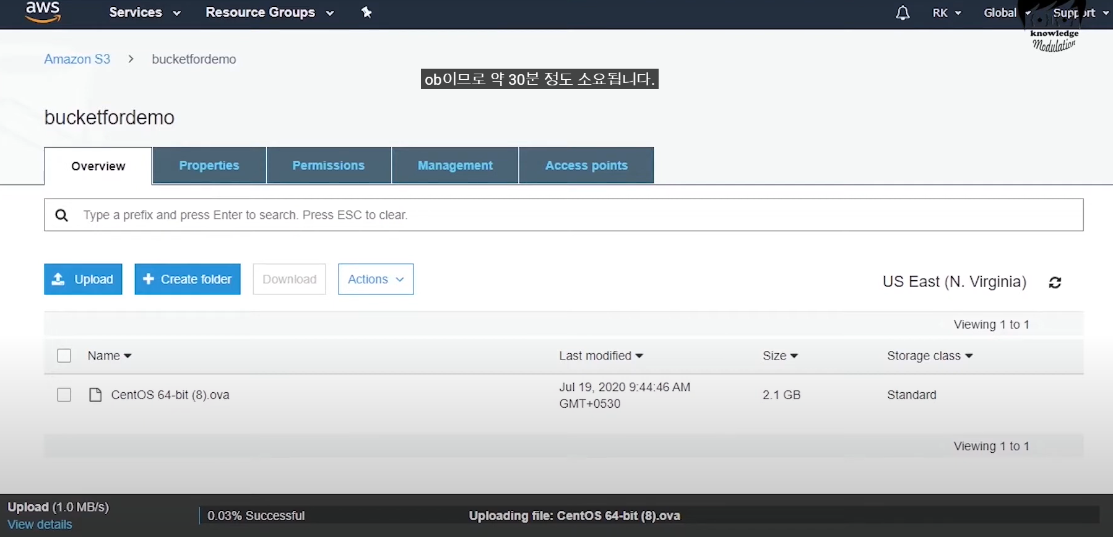1113x537 pixels.
Task: Open the Permissions tab
Action: pos(329,165)
